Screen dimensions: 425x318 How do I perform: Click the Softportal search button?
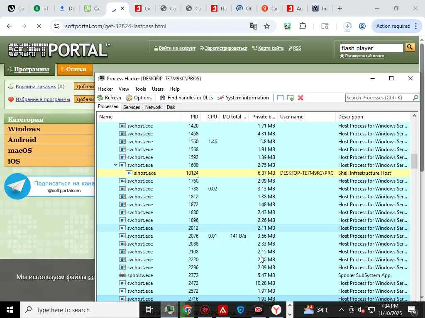pos(410,47)
